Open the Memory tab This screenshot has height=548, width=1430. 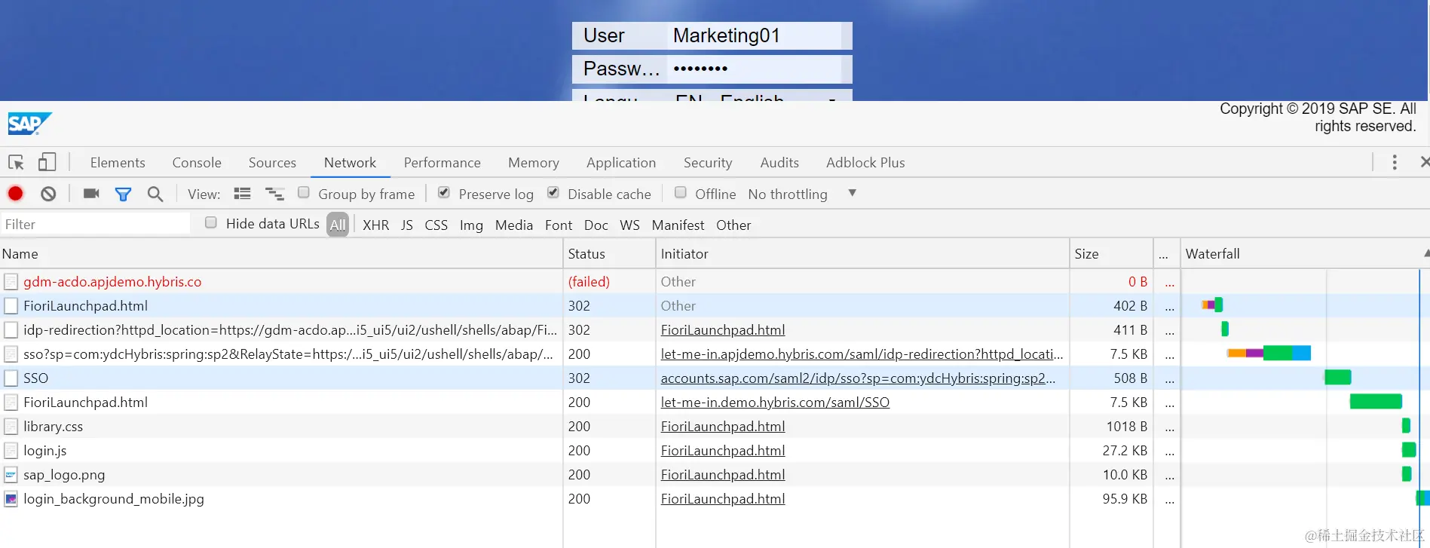click(x=534, y=162)
